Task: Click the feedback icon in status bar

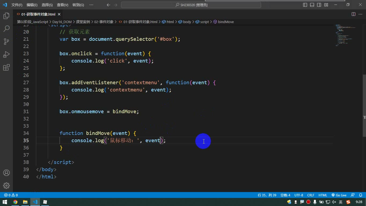Action: (x=353, y=195)
